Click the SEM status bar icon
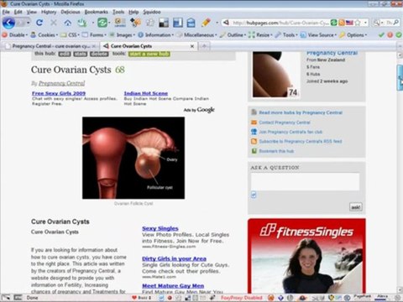This screenshot has width=403, height=302. pos(318,298)
